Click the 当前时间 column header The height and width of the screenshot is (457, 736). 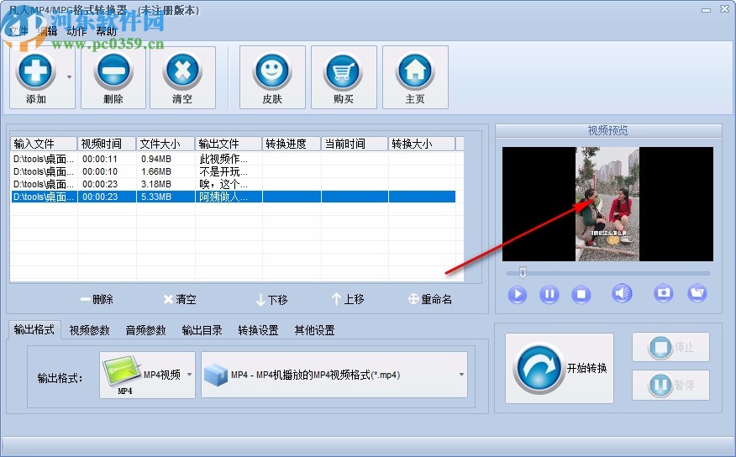[355, 144]
